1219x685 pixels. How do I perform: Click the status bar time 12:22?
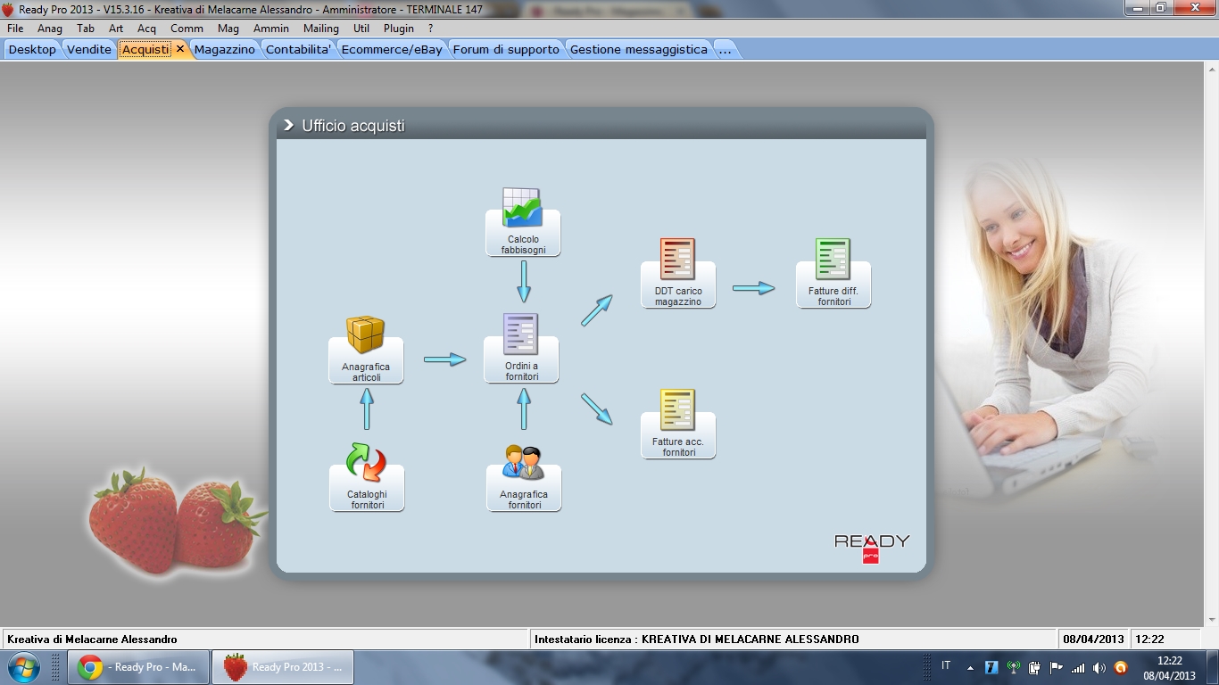click(x=1150, y=640)
